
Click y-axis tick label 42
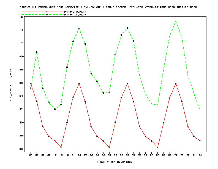tap(21, 43)
